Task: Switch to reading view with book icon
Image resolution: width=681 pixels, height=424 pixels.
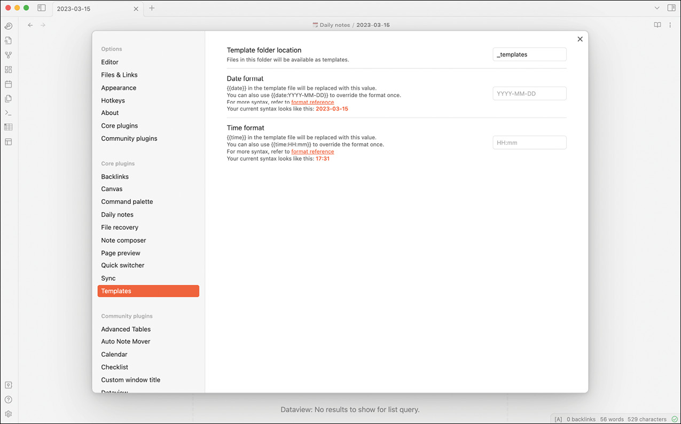Action: click(x=657, y=25)
